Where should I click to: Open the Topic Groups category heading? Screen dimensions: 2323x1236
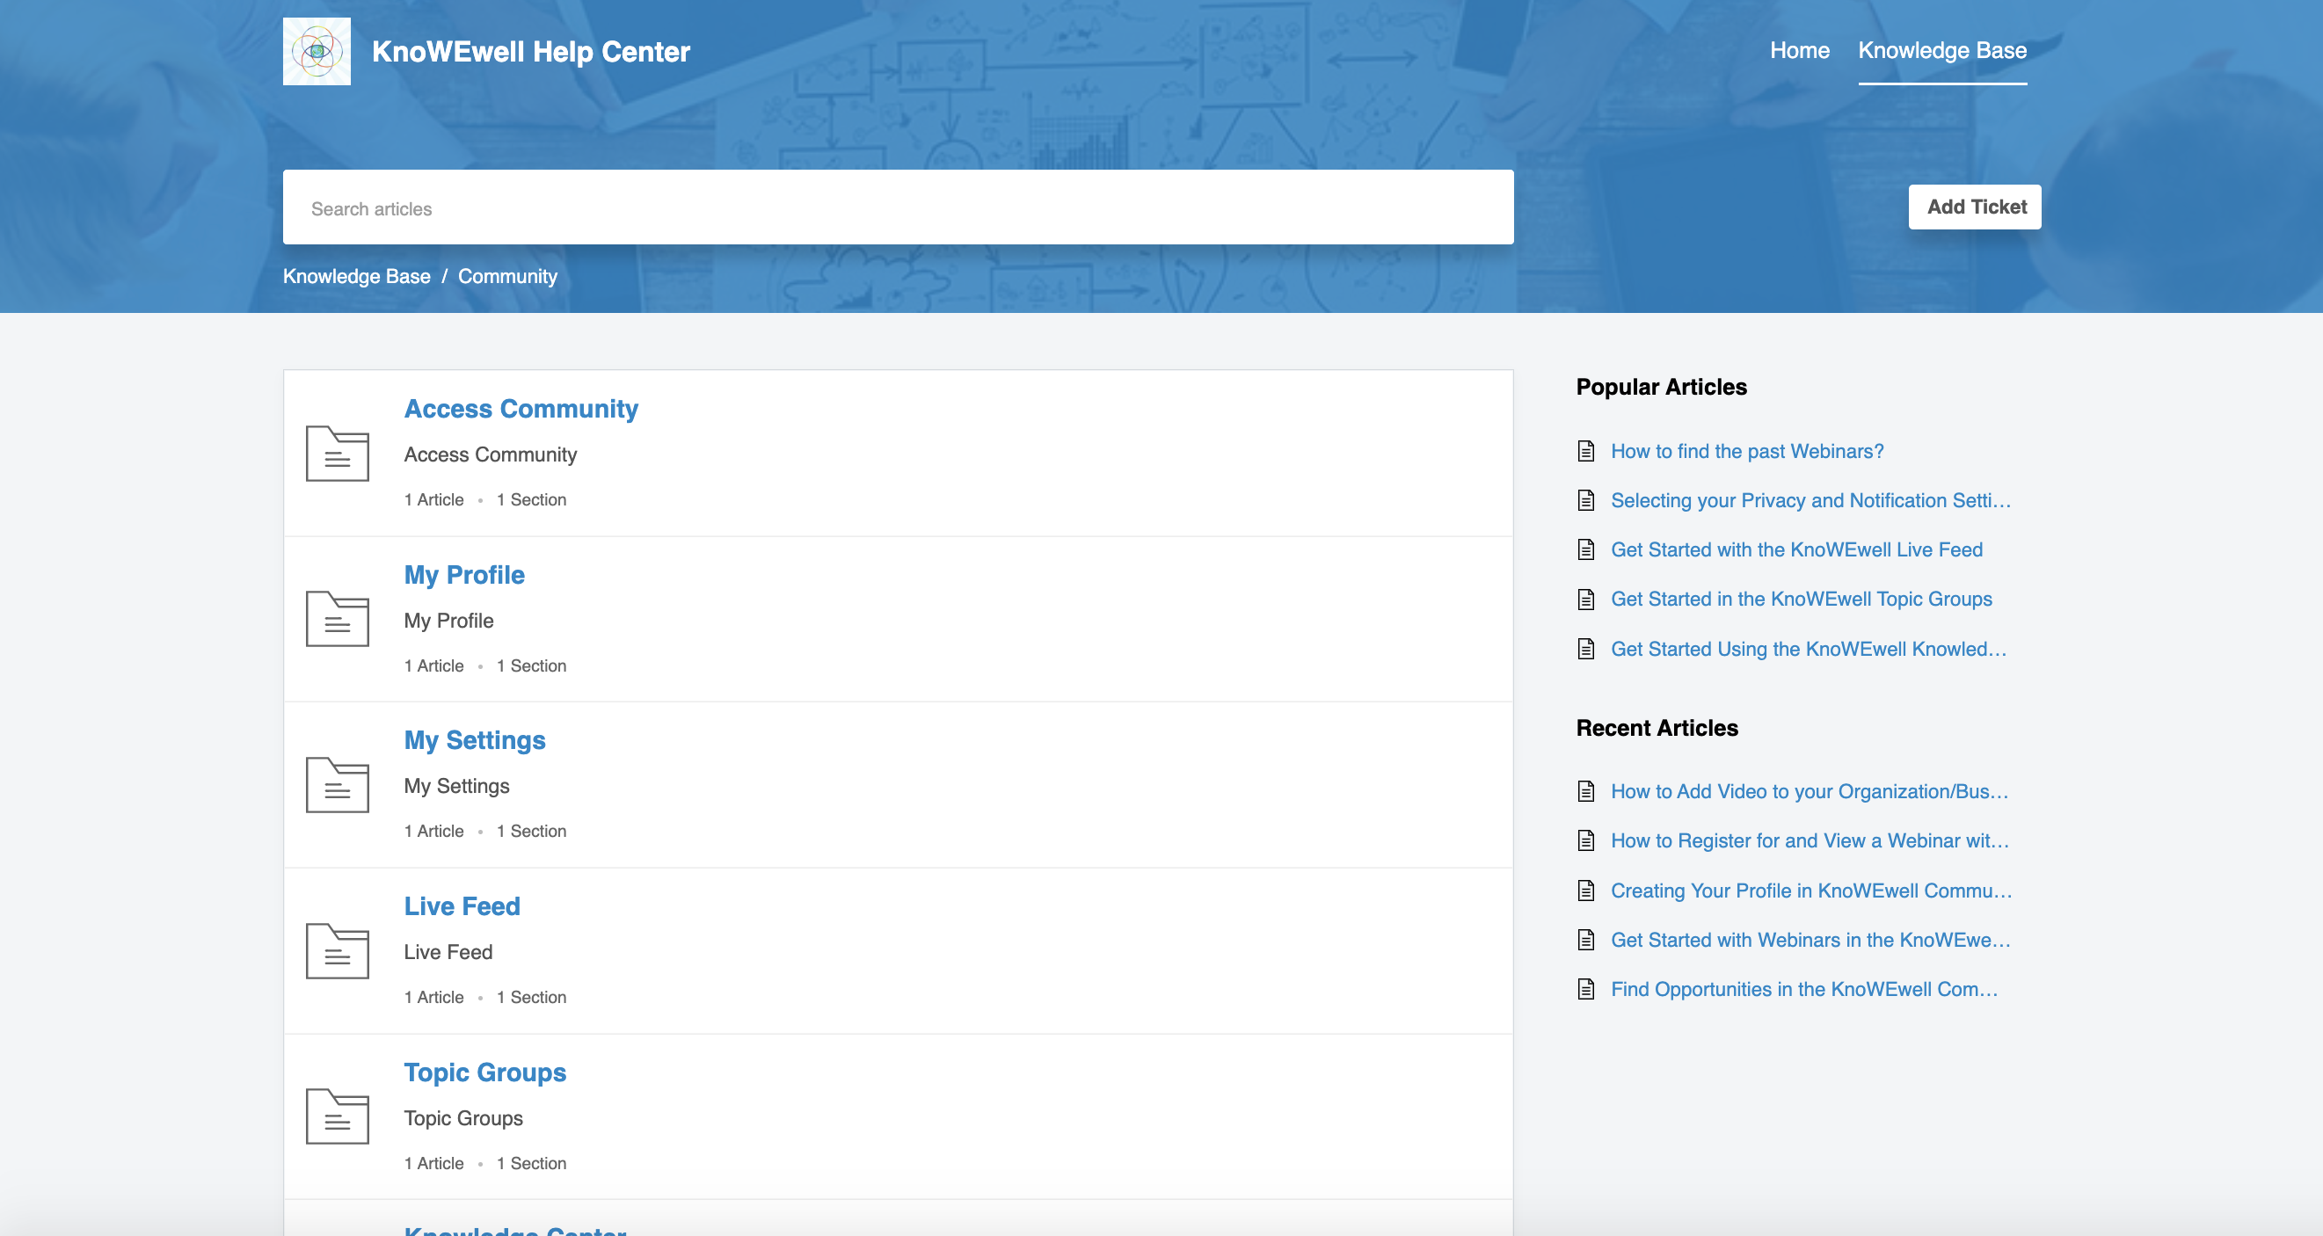(x=485, y=1072)
